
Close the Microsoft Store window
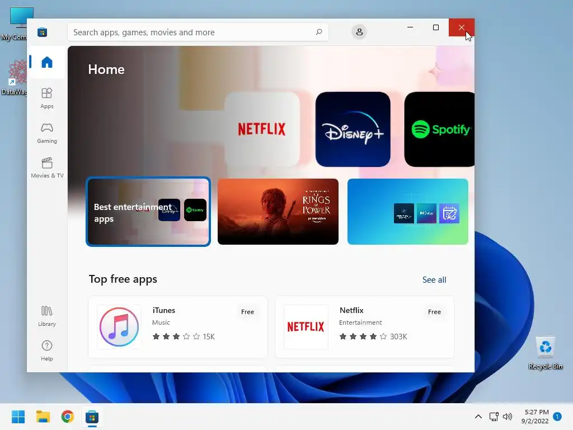[462, 27]
